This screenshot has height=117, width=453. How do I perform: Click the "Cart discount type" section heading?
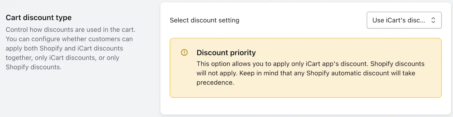pos(39,18)
